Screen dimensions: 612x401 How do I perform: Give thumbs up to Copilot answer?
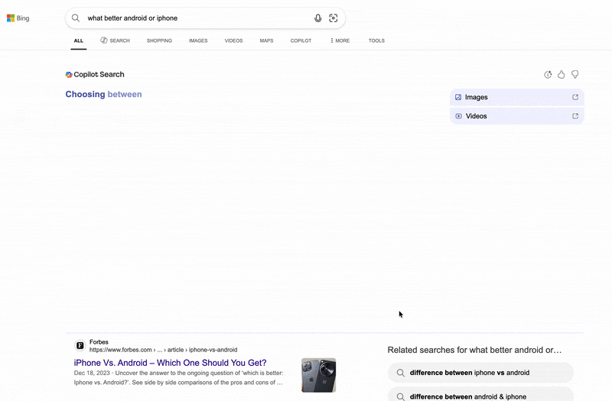tap(562, 75)
